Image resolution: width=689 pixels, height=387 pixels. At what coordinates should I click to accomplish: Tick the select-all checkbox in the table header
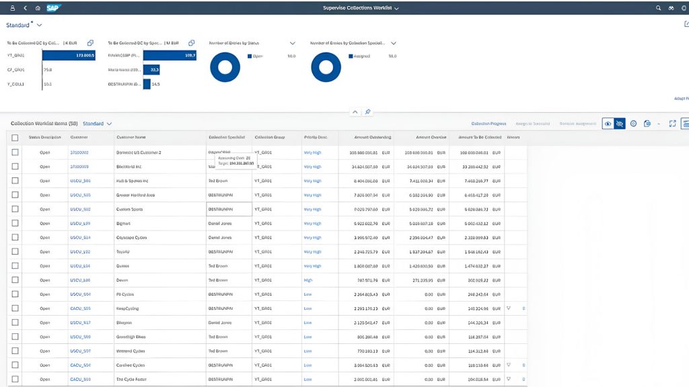point(15,138)
